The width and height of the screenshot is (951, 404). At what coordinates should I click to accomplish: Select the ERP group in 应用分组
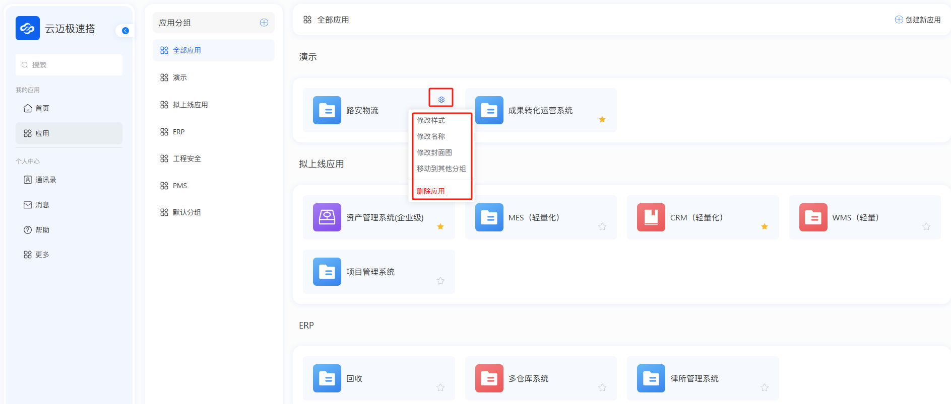pos(179,132)
